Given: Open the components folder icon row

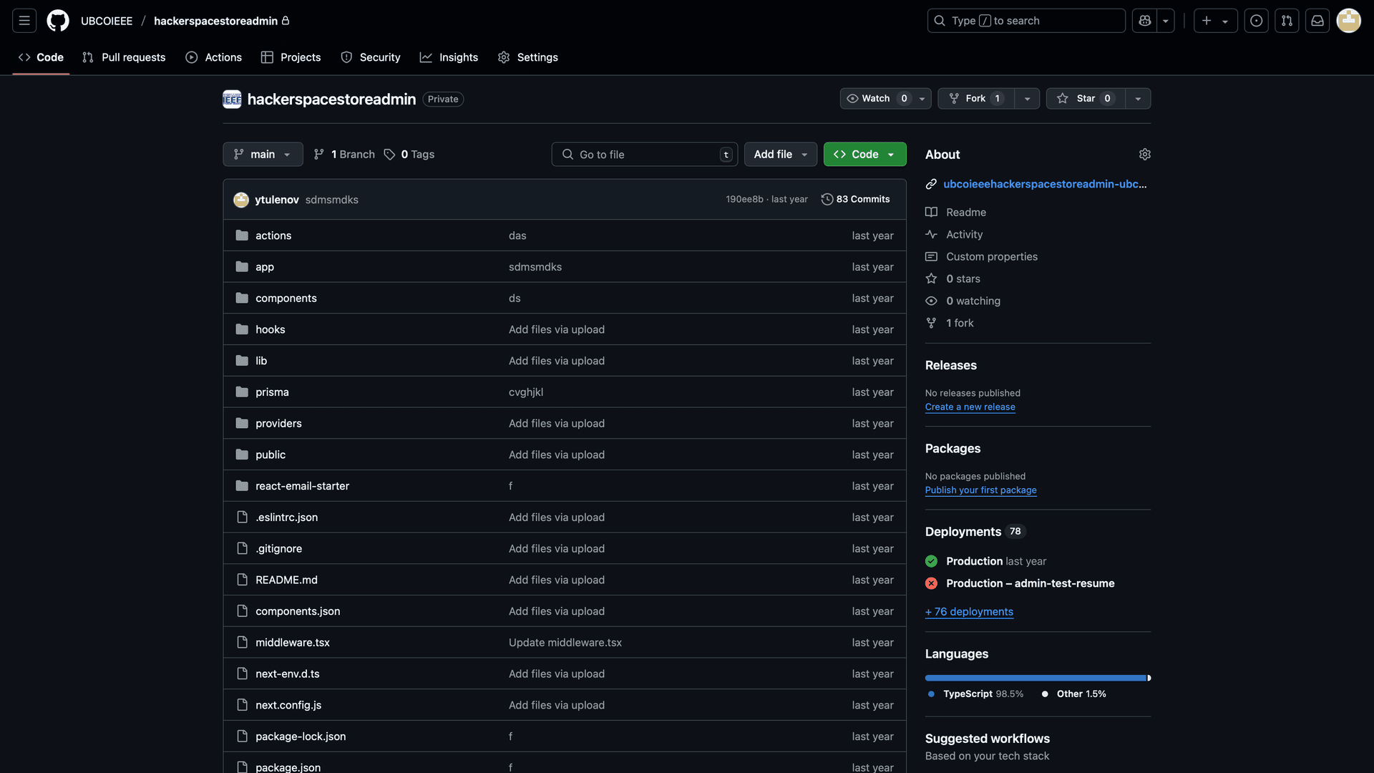Looking at the screenshot, I should 286,298.
